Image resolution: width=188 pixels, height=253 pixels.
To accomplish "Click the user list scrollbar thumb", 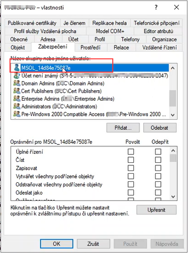I will pyautogui.click(x=173, y=98).
